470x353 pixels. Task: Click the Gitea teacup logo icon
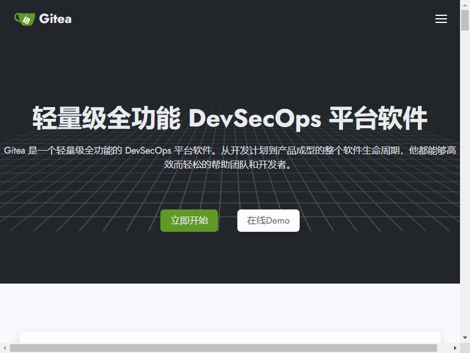point(25,19)
